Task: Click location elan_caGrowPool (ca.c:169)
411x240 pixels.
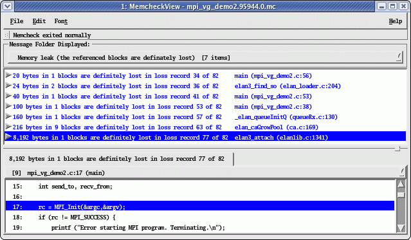Action: (277, 127)
